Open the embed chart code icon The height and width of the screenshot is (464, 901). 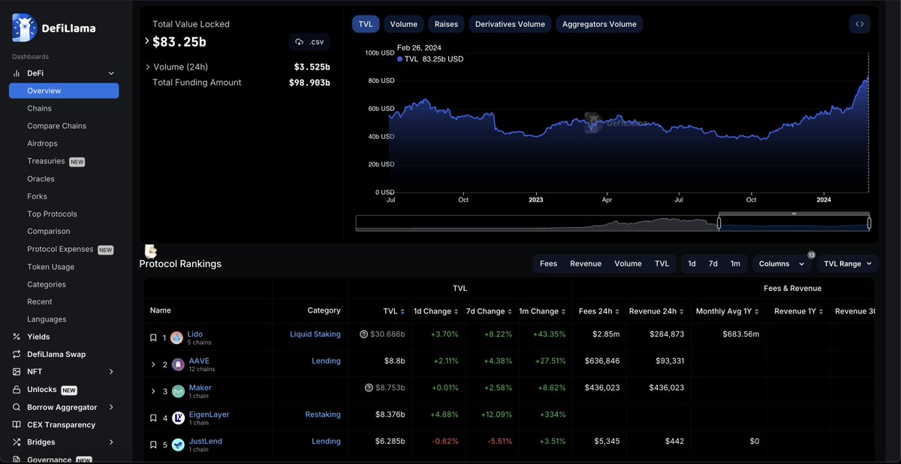(x=860, y=24)
